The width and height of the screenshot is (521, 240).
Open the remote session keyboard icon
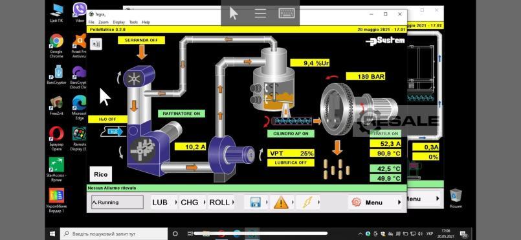tap(287, 14)
